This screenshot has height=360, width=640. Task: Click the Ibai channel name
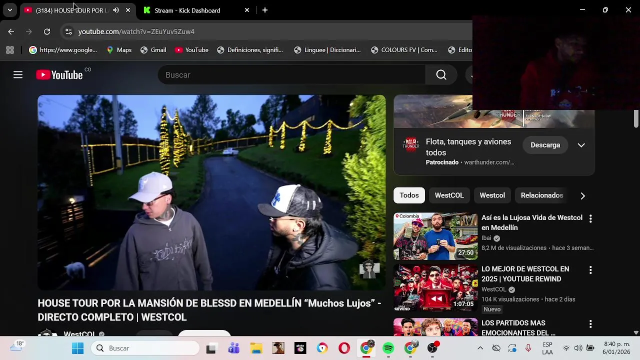click(x=486, y=238)
